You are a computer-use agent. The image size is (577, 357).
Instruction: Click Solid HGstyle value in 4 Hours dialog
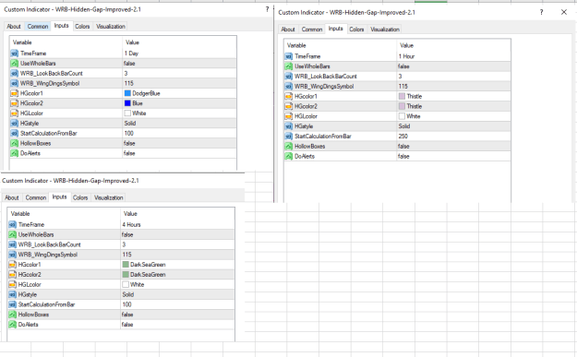[128, 294]
